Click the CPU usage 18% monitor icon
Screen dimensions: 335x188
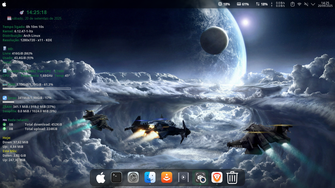click(220, 4)
